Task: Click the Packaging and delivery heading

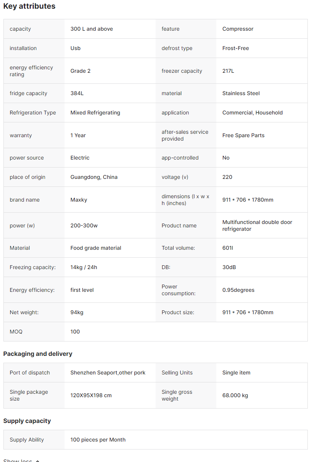Action: coord(38,354)
